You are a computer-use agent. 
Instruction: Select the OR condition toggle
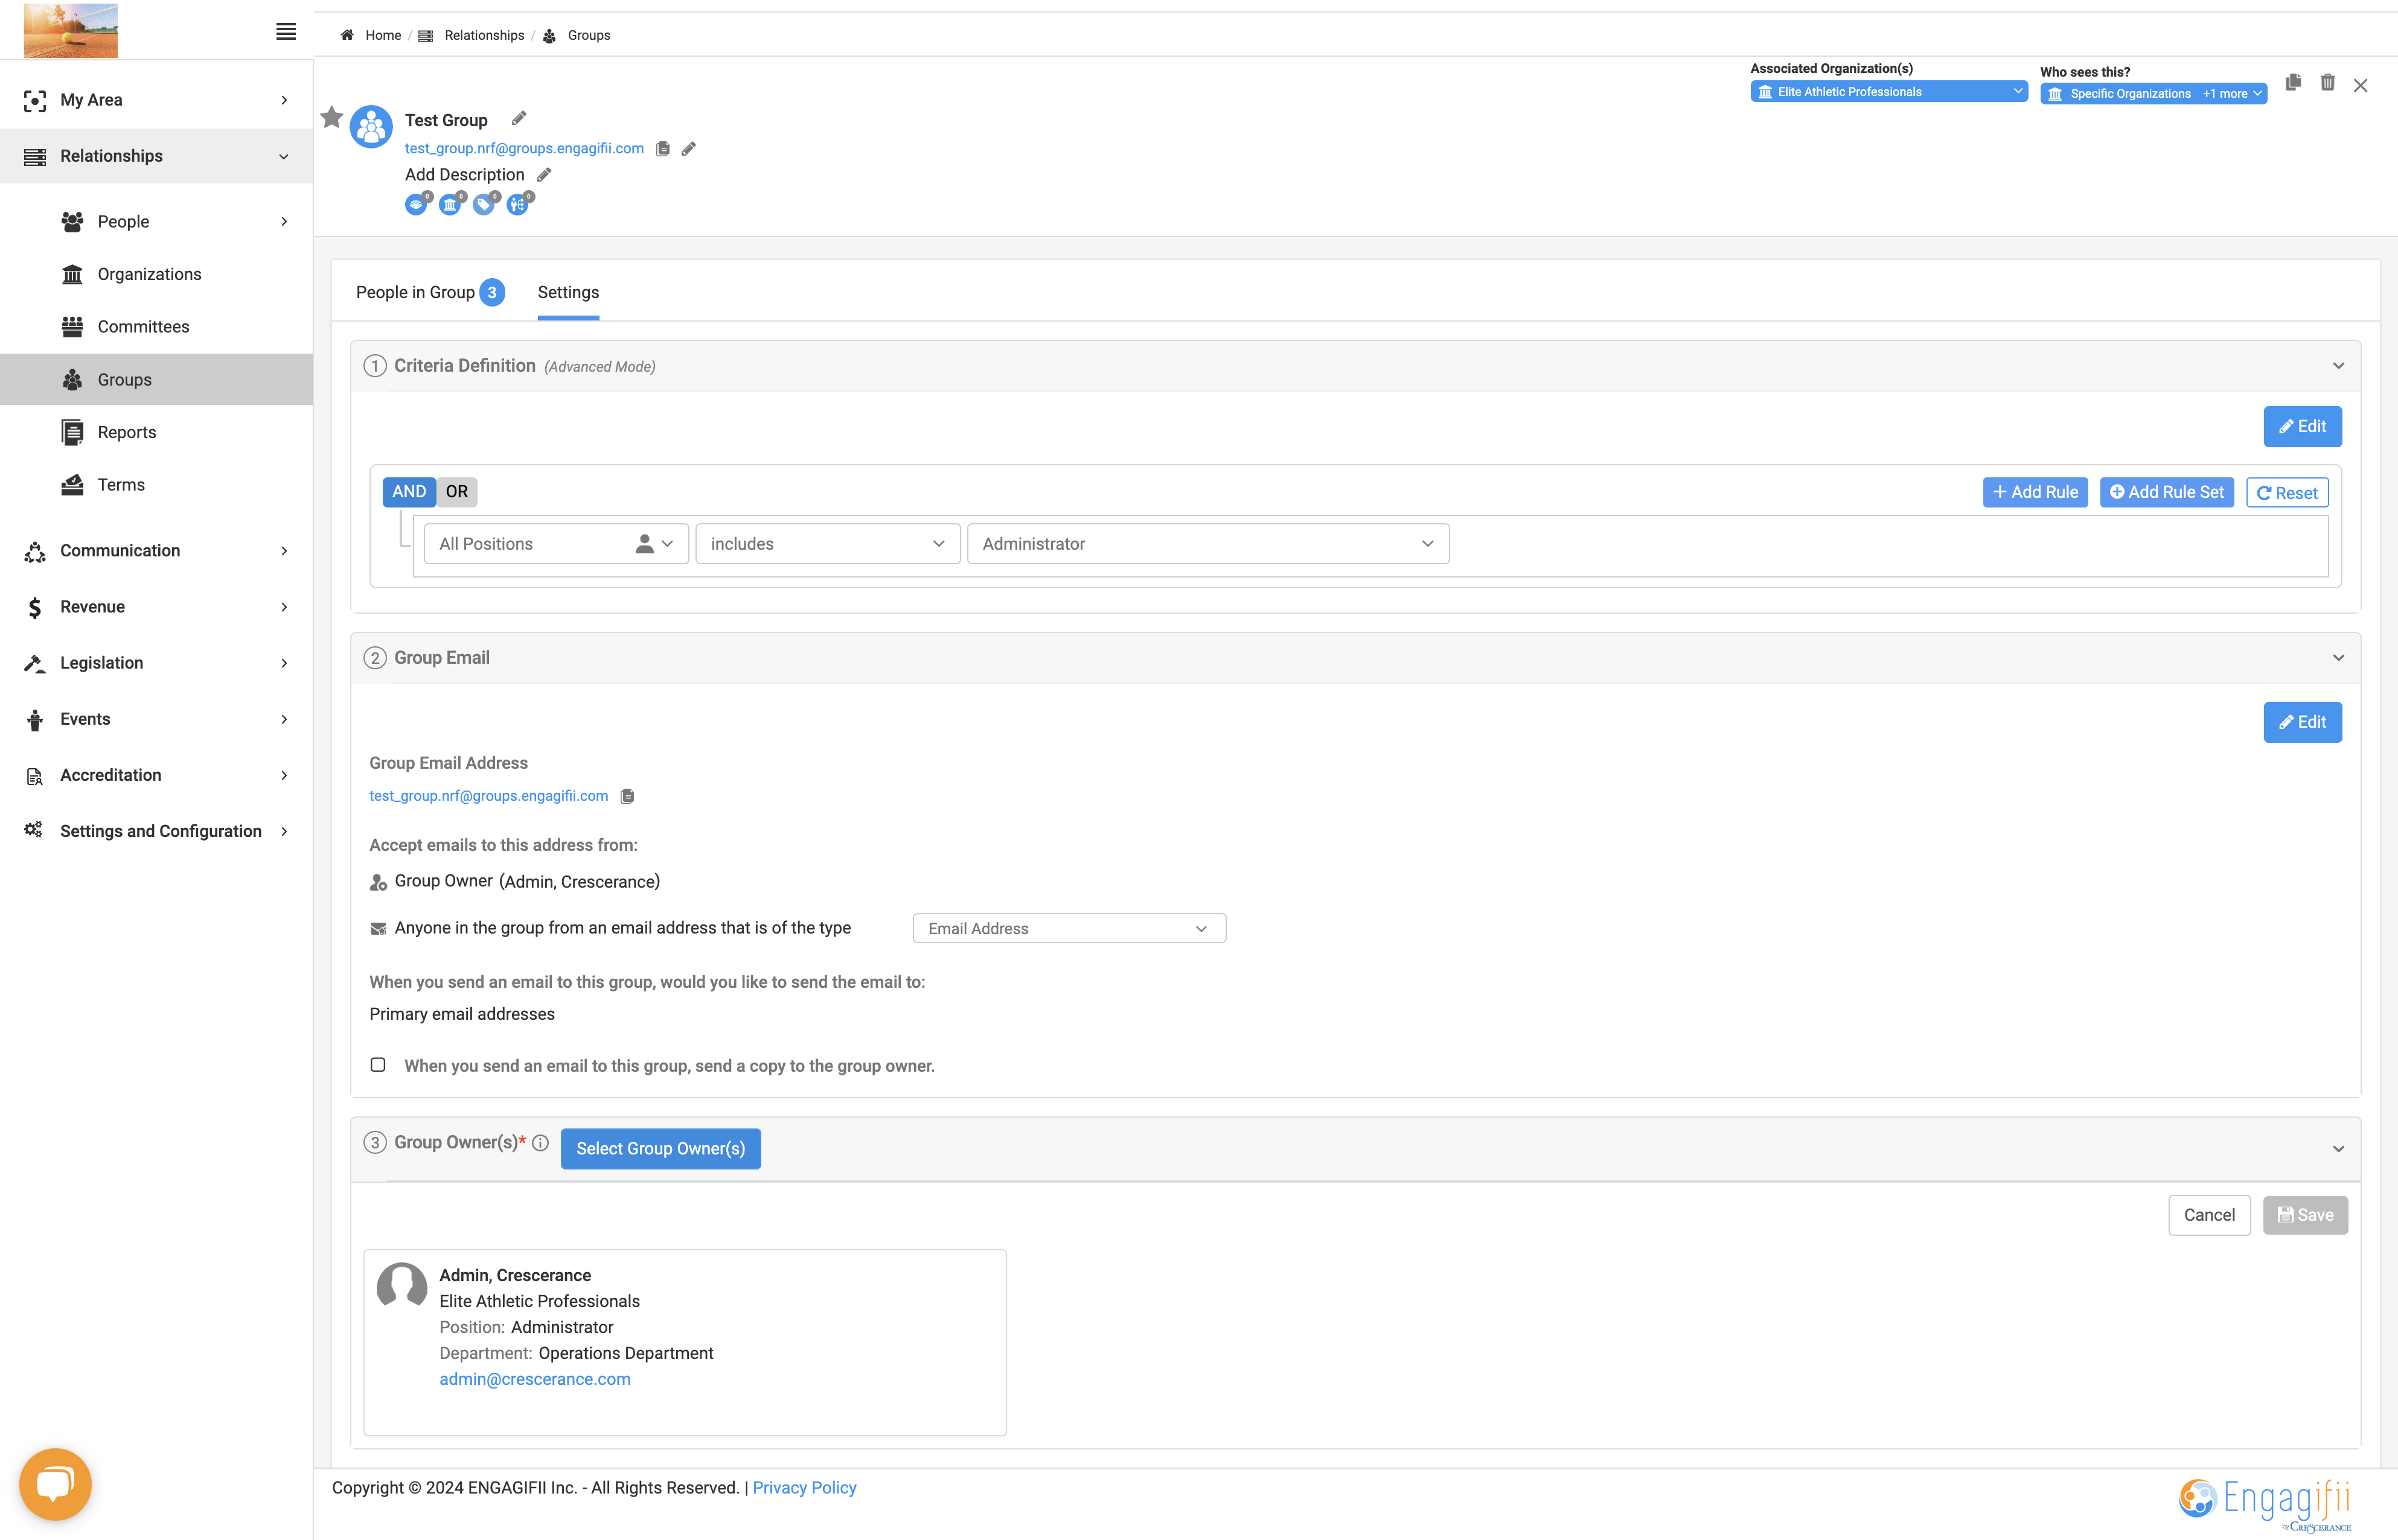456,492
